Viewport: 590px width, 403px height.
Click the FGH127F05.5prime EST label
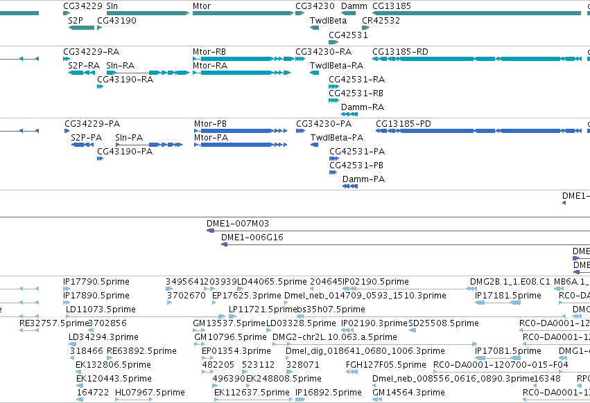coord(386,365)
